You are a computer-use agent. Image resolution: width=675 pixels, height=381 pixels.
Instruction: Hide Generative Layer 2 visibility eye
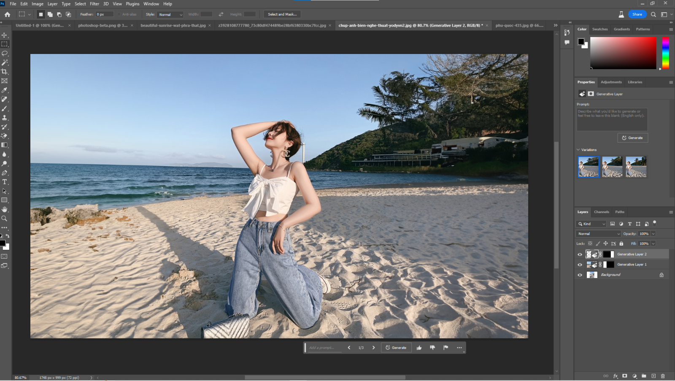pyautogui.click(x=580, y=254)
